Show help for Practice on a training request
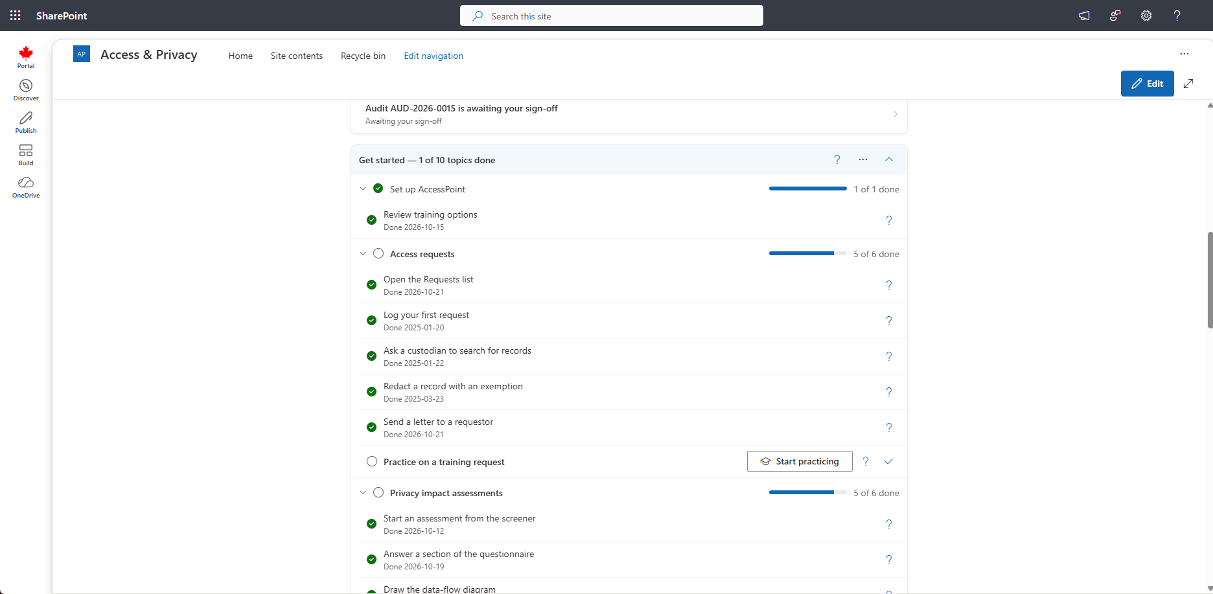1213x594 pixels. 866,461
